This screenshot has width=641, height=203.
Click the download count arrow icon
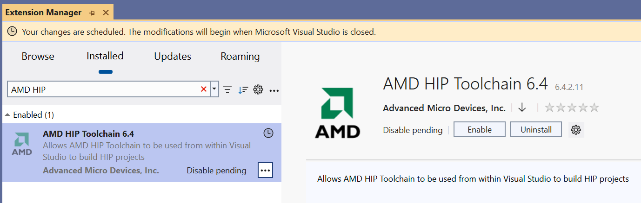522,108
